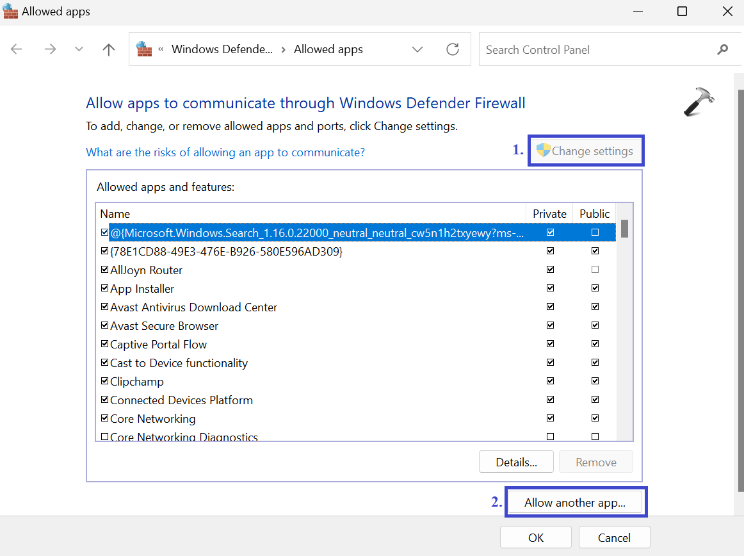Go up one level with up arrow
Screen dimensions: 744x556
109,49
